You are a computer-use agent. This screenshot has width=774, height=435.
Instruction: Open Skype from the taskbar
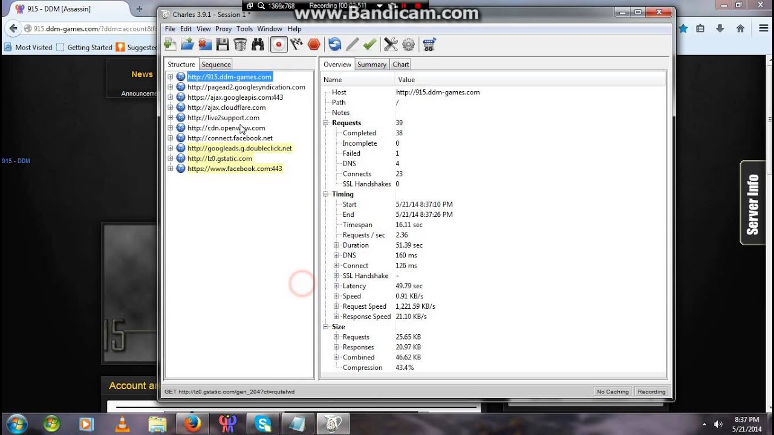[263, 424]
